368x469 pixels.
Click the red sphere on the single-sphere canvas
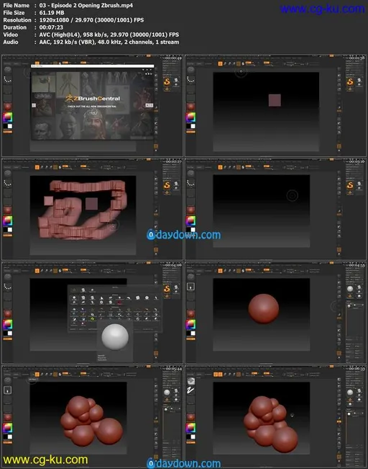264,308
